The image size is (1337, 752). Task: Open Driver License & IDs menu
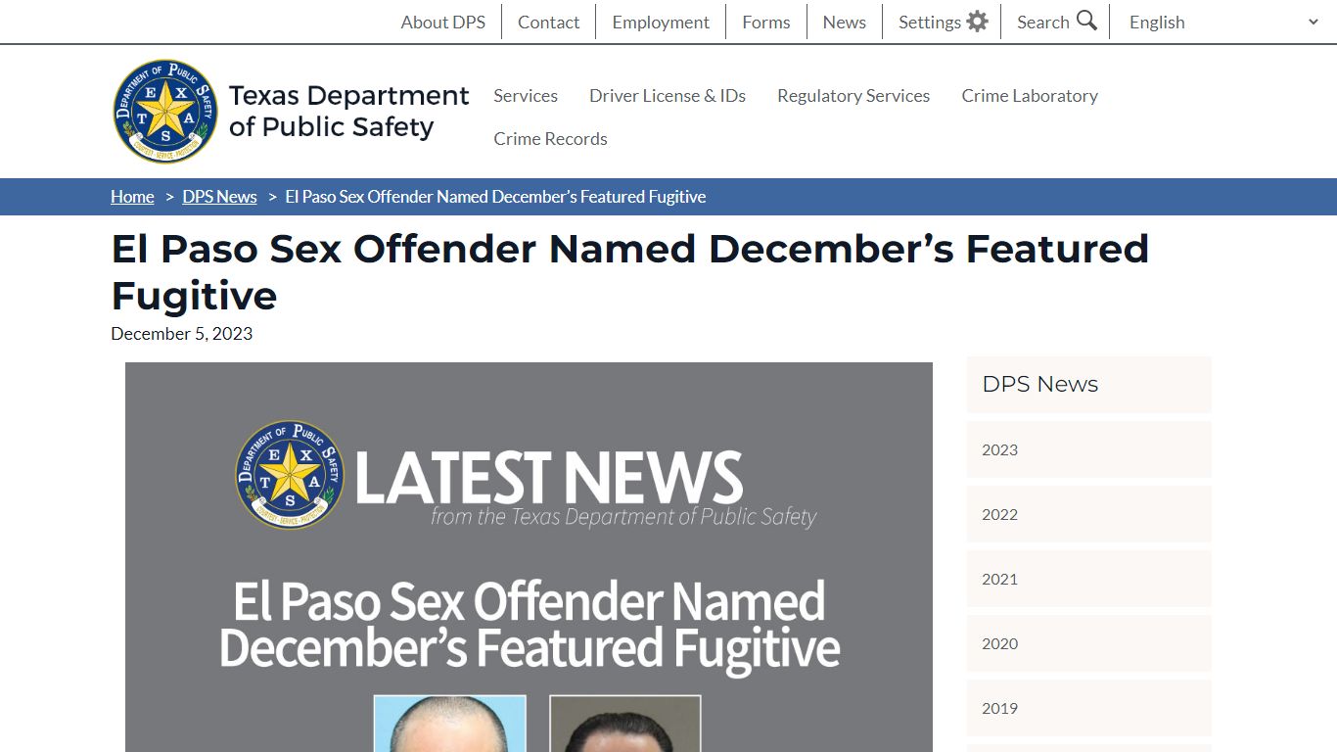point(668,95)
